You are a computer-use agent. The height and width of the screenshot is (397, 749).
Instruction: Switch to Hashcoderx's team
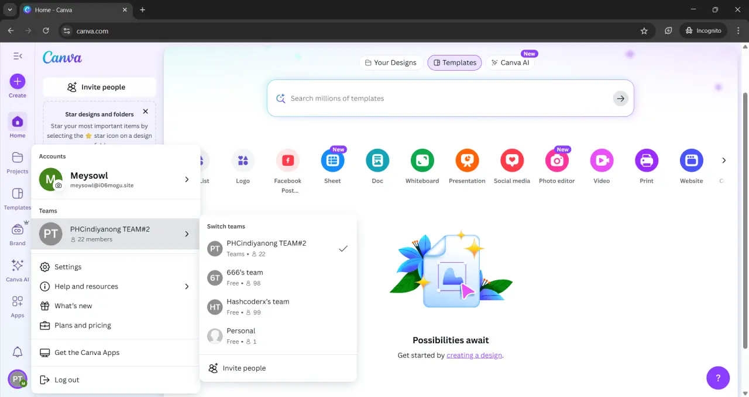278,307
